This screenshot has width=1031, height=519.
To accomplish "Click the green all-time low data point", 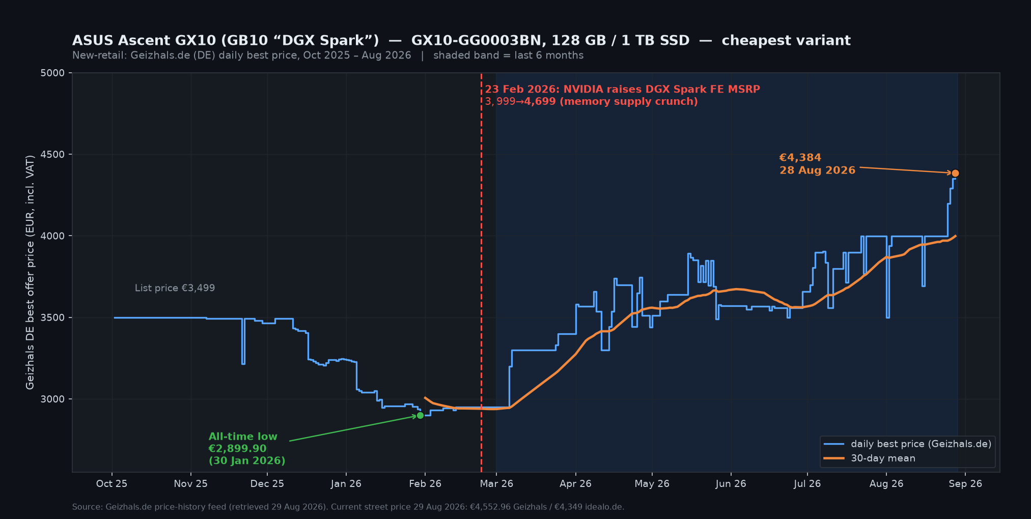I will pyautogui.click(x=420, y=416).
